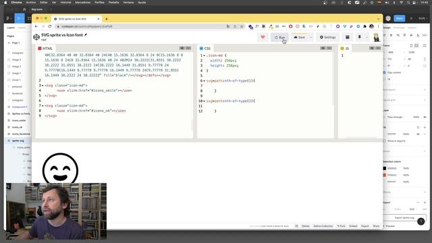Click Export sprite-svg button in Figma
The image size is (432, 243).
404,217
